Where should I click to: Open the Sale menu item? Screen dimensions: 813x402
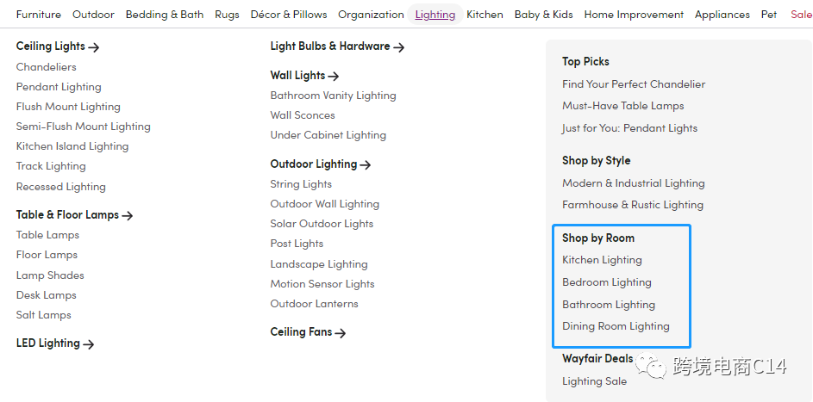801,15
